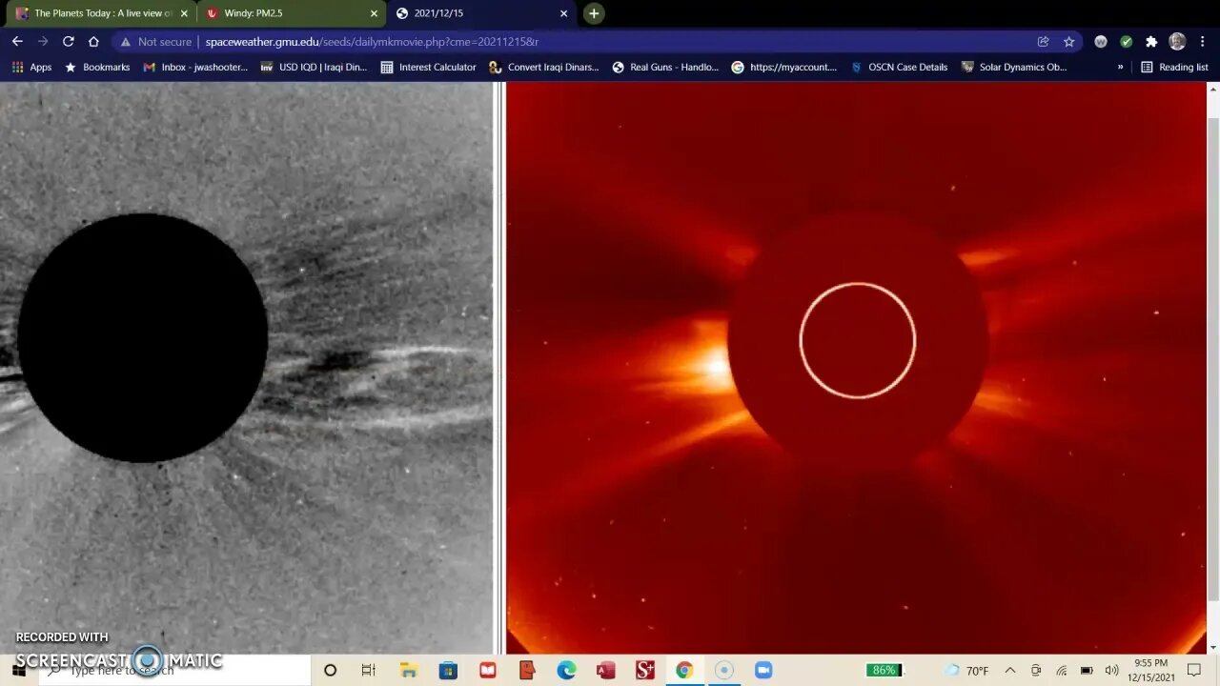Screen dimensions: 1220x686
Task: Open the grey W extension icon
Action: 1101,42
